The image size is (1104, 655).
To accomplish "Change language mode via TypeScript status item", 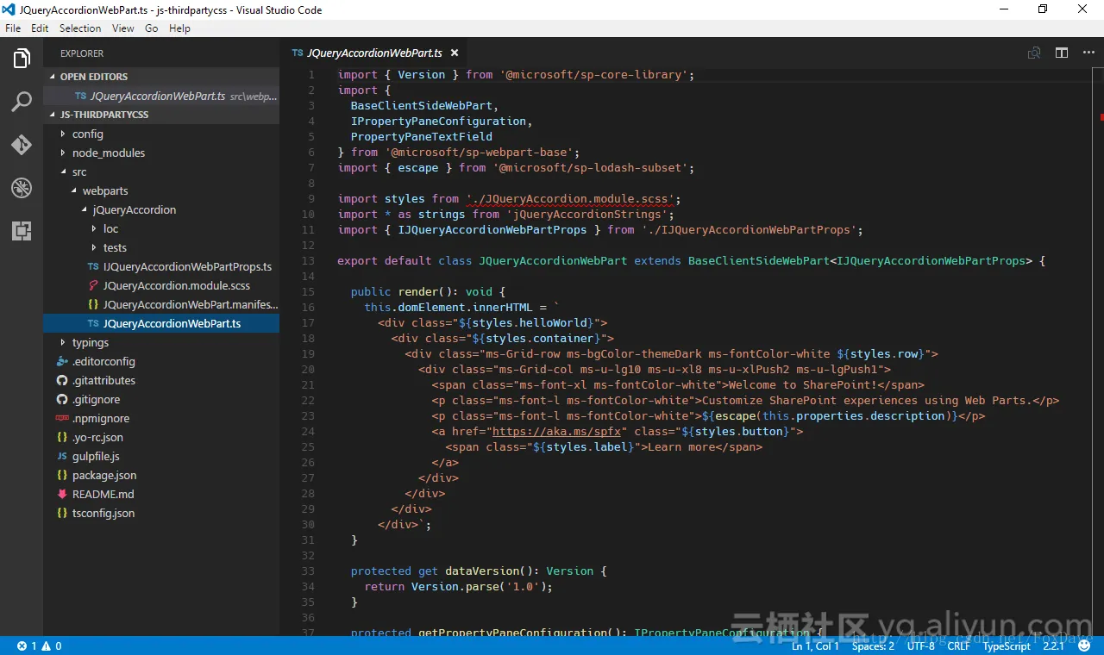I will point(1007,646).
